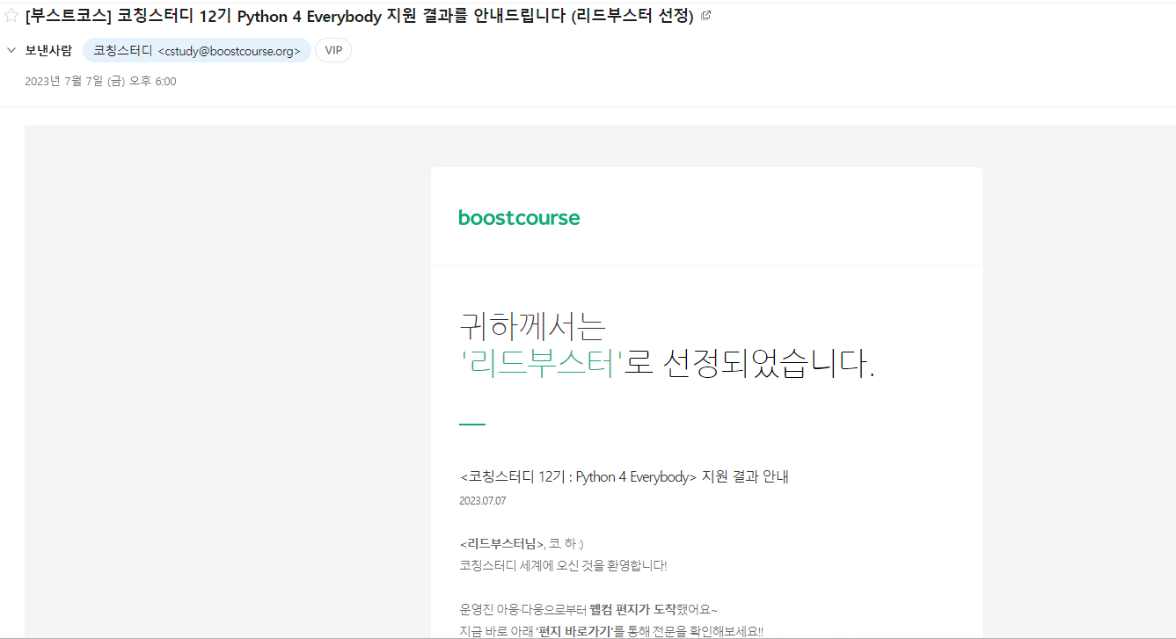Click the 보낸사람 label
This screenshot has height=639, width=1176.
[x=48, y=50]
